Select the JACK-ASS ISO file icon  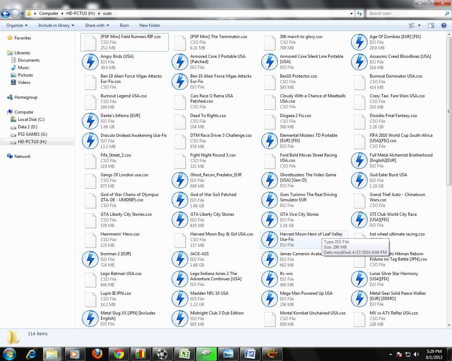[180, 259]
